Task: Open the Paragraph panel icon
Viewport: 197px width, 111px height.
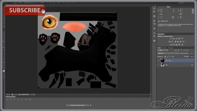Action: click(154, 36)
